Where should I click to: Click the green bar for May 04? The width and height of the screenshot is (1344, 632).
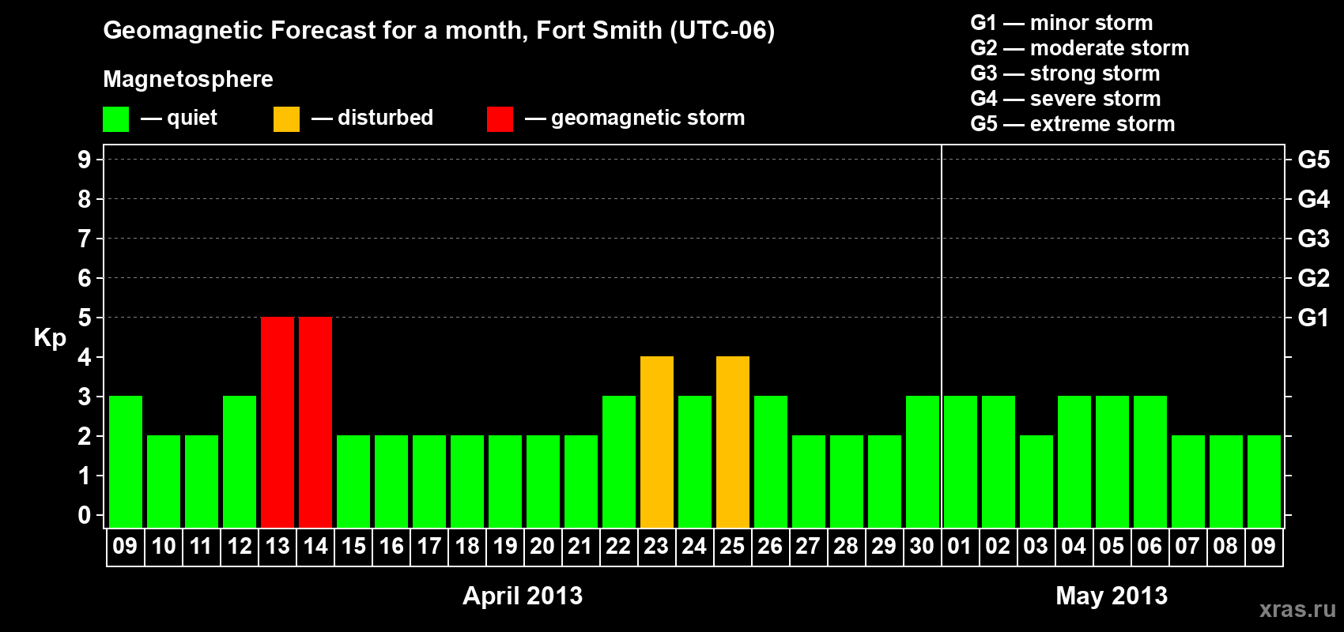pos(1074,462)
